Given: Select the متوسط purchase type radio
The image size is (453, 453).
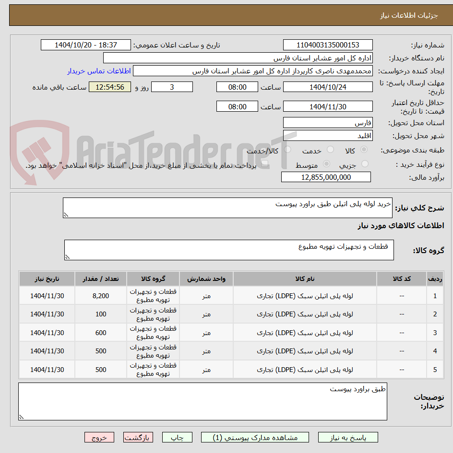Looking at the screenshot, I should click(327, 164).
